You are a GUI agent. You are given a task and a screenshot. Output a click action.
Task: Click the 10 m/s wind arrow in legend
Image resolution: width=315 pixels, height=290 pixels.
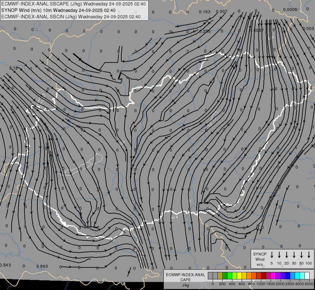(279, 255)
